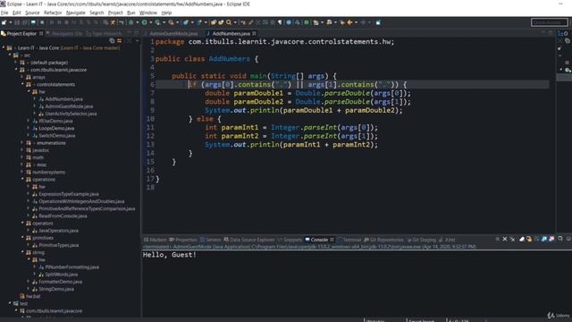Select SwitchDemo.java in the tree

pos(57,135)
